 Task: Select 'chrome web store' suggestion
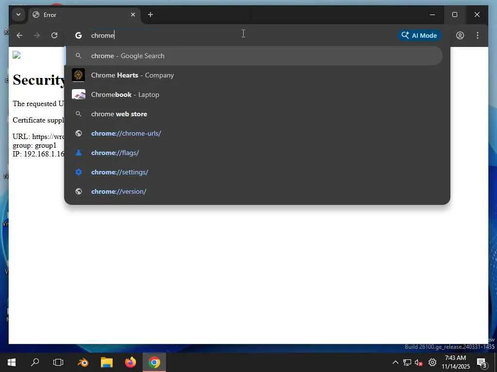coord(253,114)
